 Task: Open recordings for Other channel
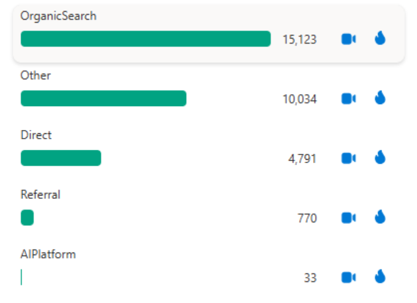pyautogui.click(x=349, y=99)
